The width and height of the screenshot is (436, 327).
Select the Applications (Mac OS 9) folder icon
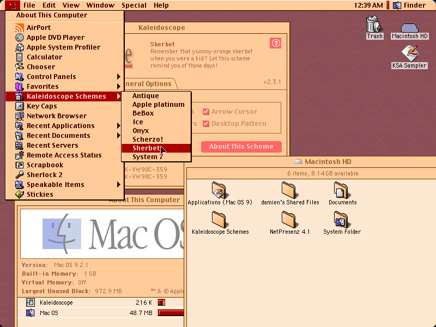click(219, 190)
